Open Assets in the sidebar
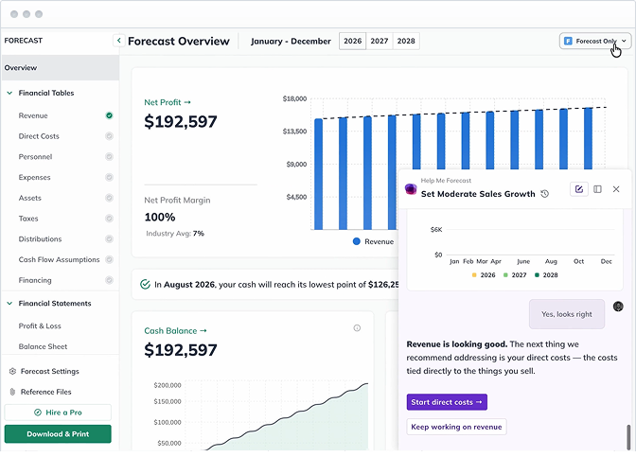The width and height of the screenshot is (636, 457). coord(30,198)
